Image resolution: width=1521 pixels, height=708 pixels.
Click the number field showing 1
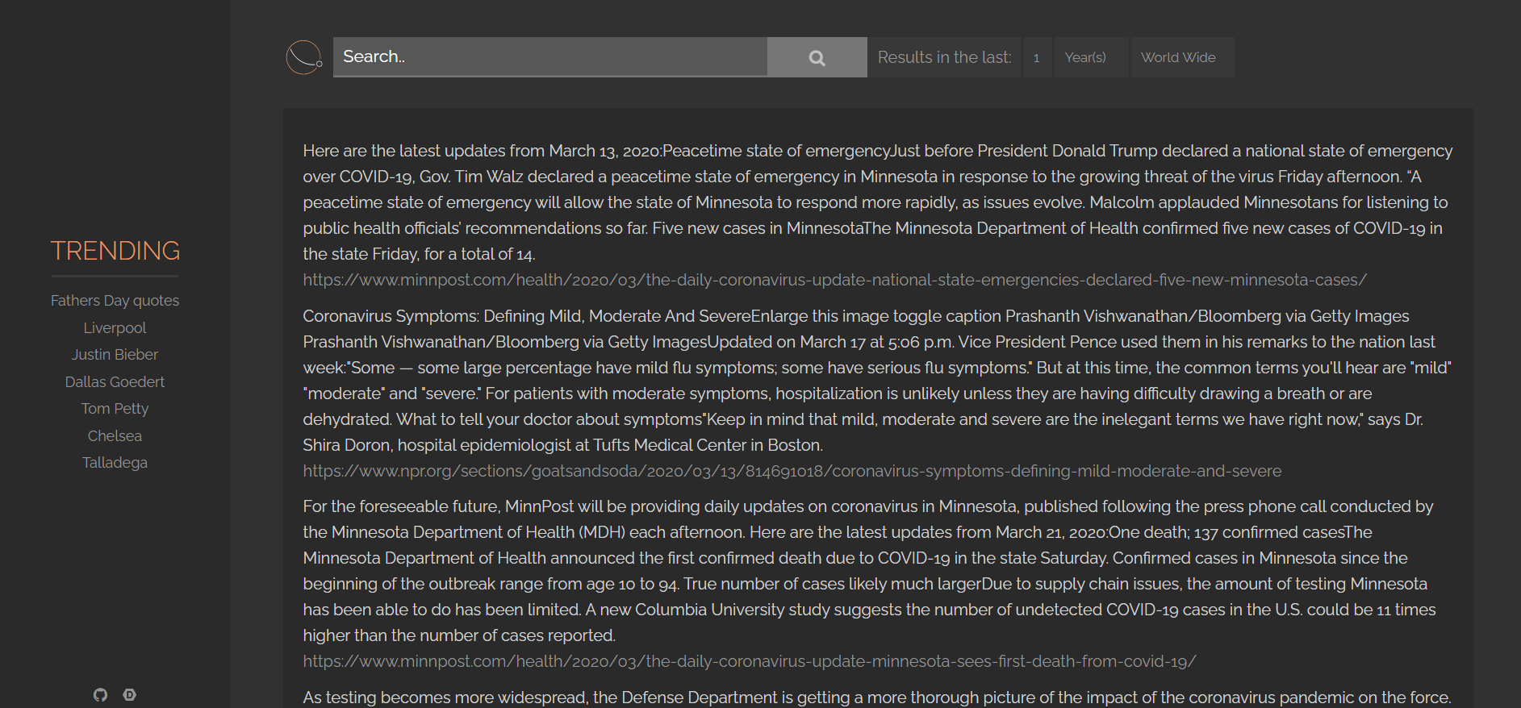point(1038,57)
